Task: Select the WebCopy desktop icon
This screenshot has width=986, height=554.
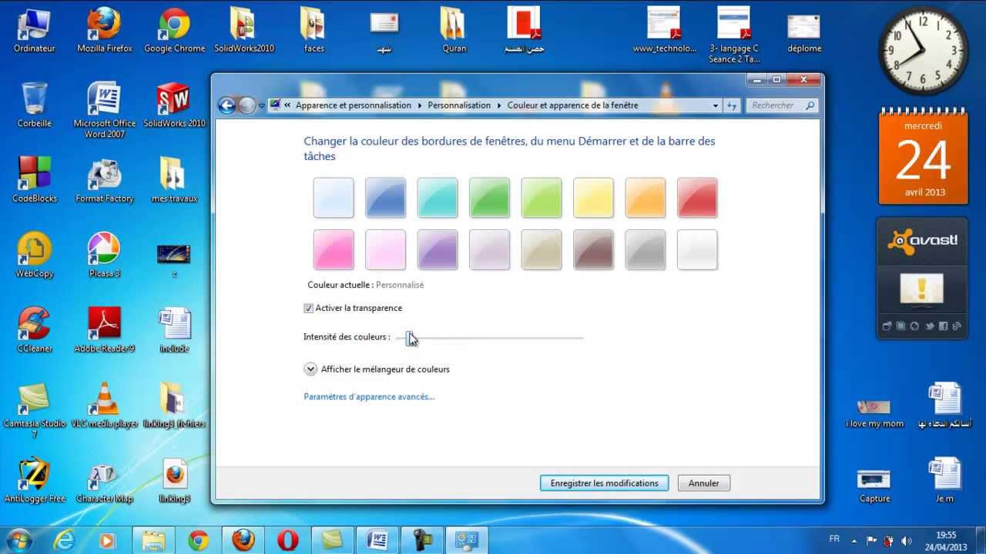Action: pyautogui.click(x=35, y=255)
